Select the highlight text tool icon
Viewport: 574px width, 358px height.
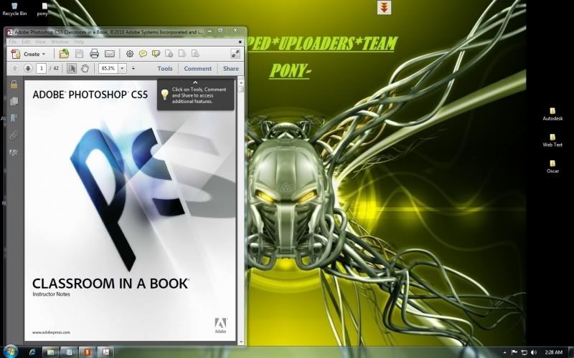click(156, 54)
